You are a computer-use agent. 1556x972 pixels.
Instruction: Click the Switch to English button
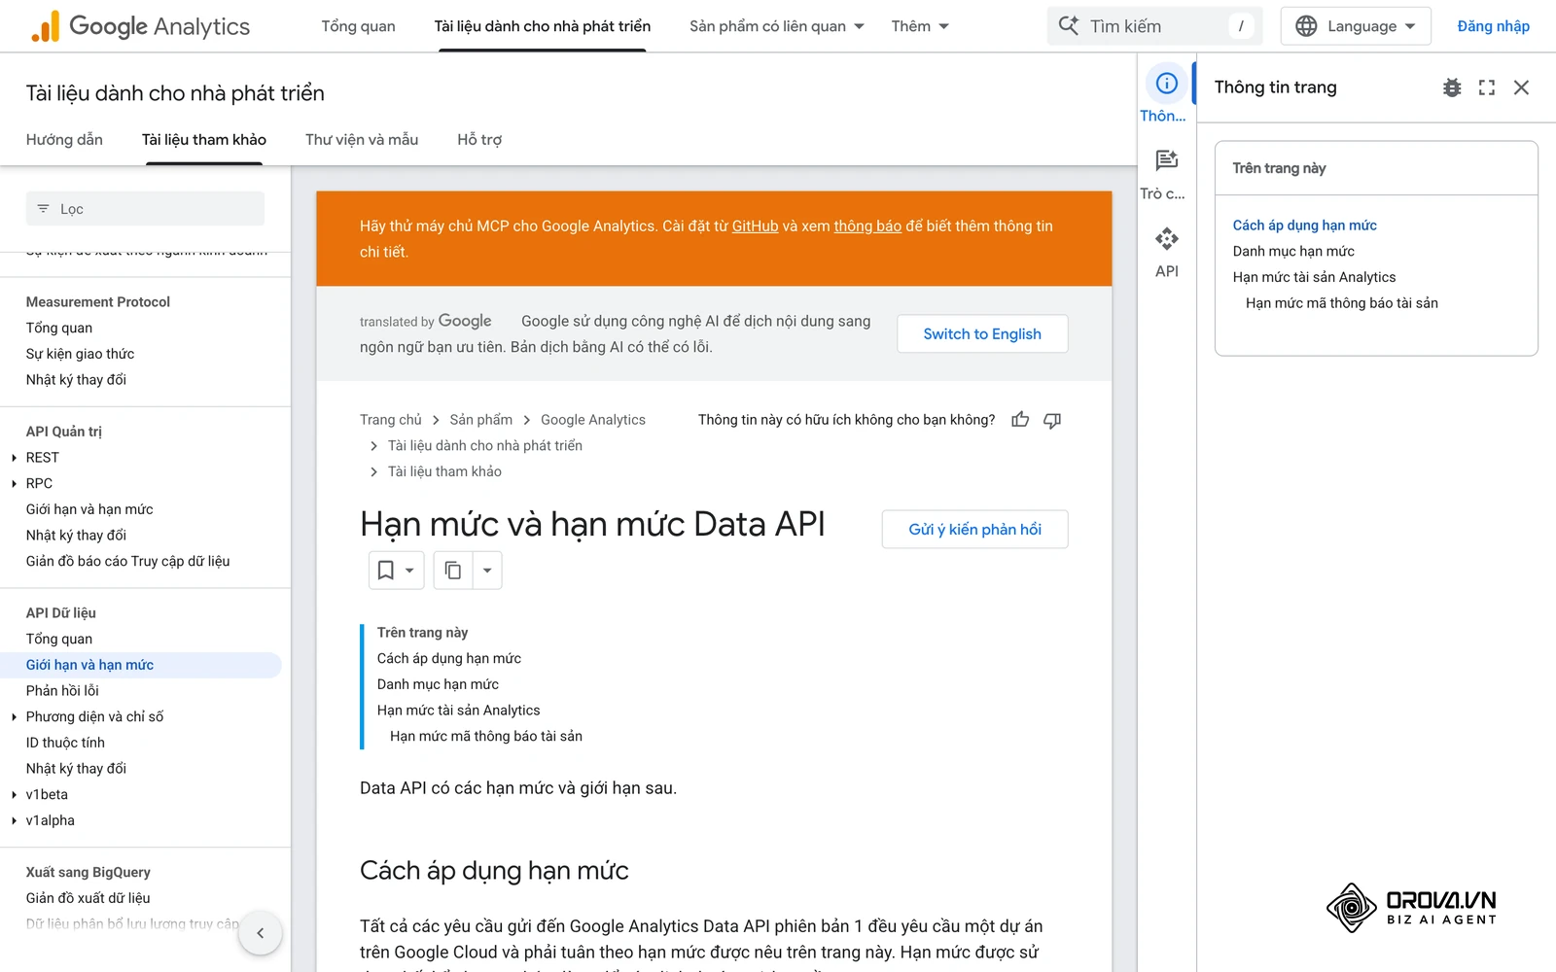pyautogui.click(x=982, y=333)
